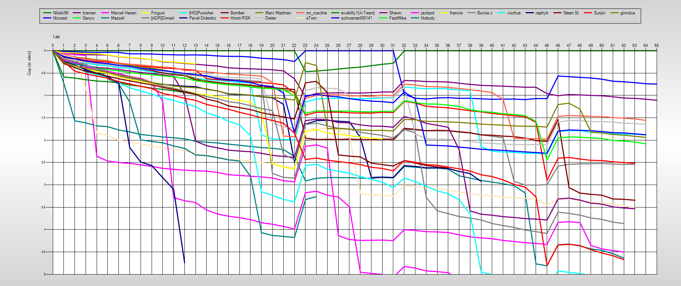Select mr_roschie legend color swatch
This screenshot has width=681, height=286.
[301, 13]
